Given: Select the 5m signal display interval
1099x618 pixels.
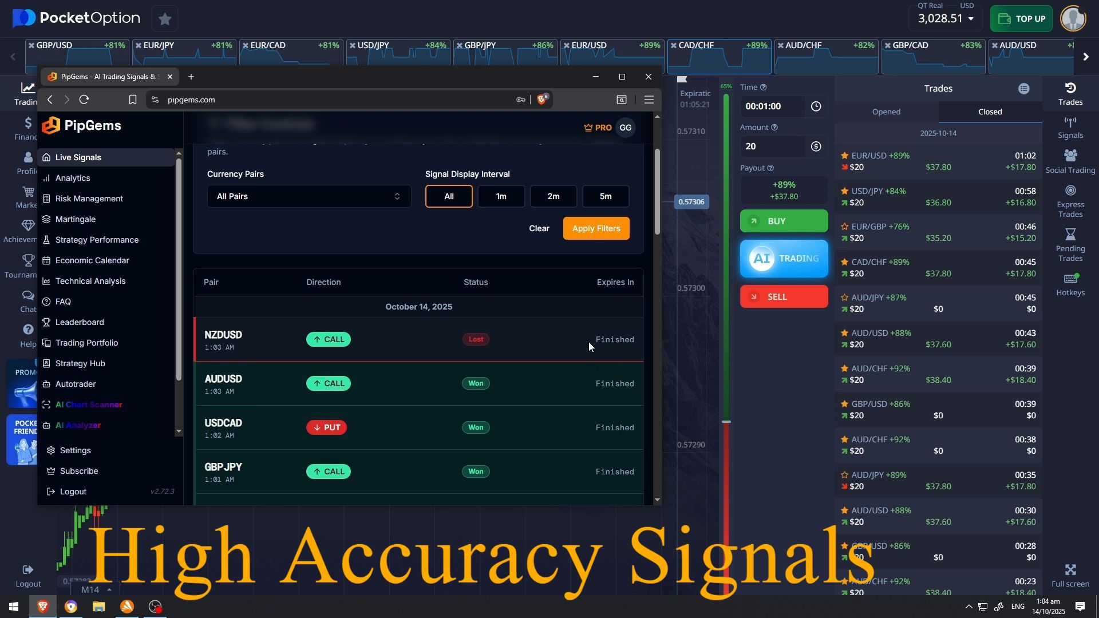Looking at the screenshot, I should coord(605,196).
